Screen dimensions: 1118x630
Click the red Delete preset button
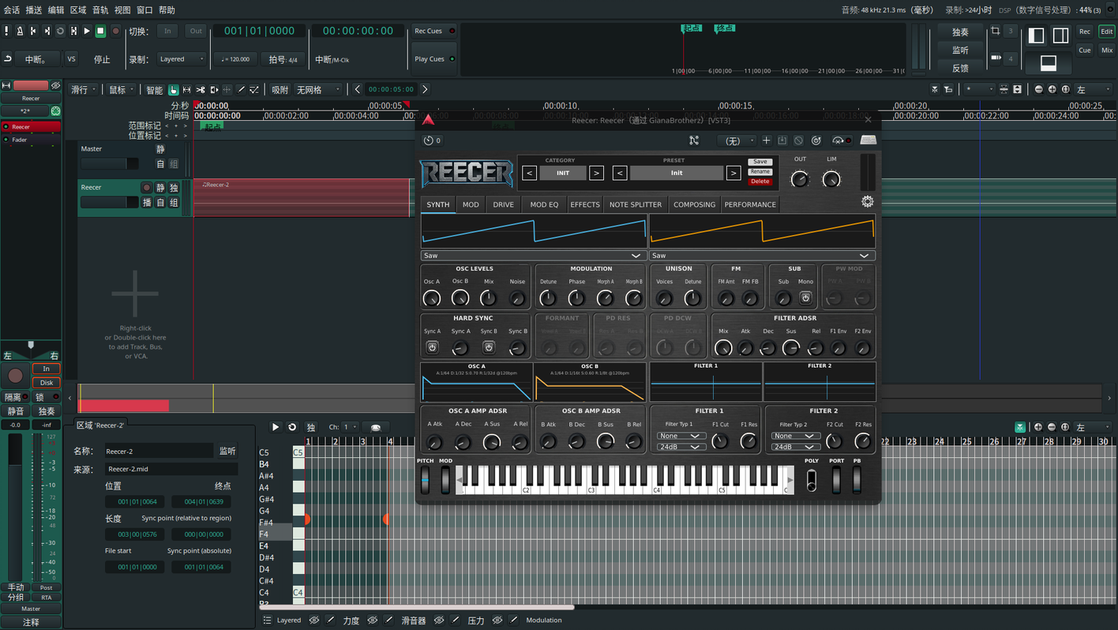click(x=760, y=182)
